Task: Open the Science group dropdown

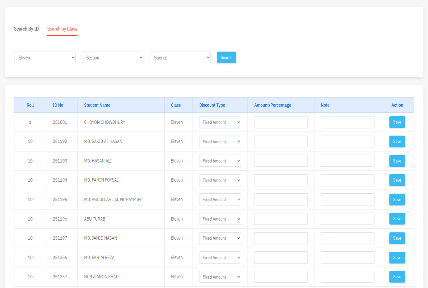Action: tap(180, 57)
